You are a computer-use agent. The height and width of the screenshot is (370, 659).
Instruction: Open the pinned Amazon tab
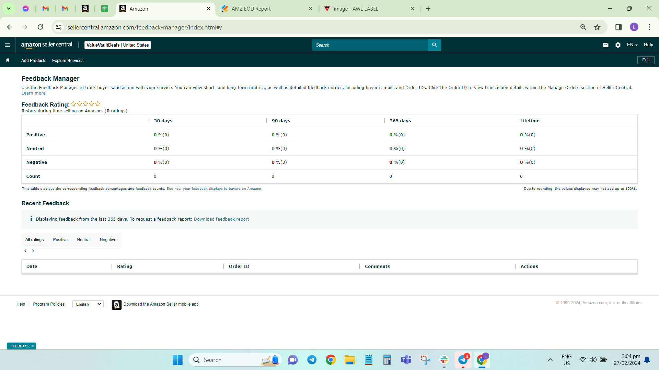pos(85,9)
